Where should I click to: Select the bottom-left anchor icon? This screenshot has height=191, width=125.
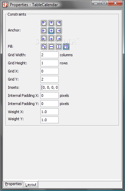click(x=44, y=38)
